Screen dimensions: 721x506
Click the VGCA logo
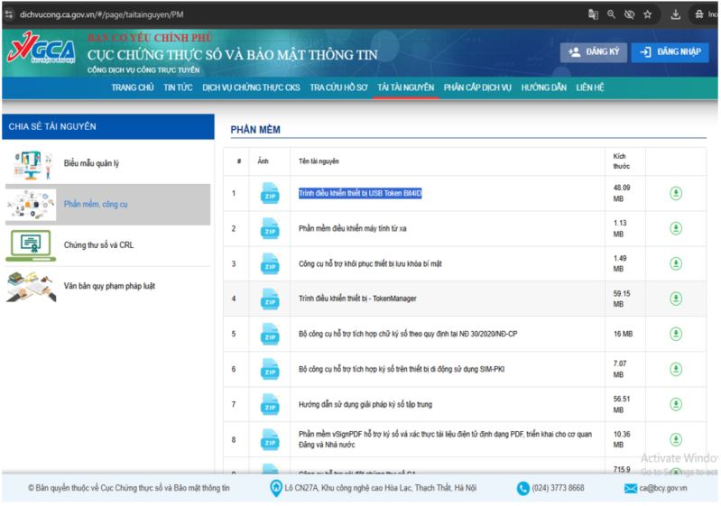tap(42, 49)
